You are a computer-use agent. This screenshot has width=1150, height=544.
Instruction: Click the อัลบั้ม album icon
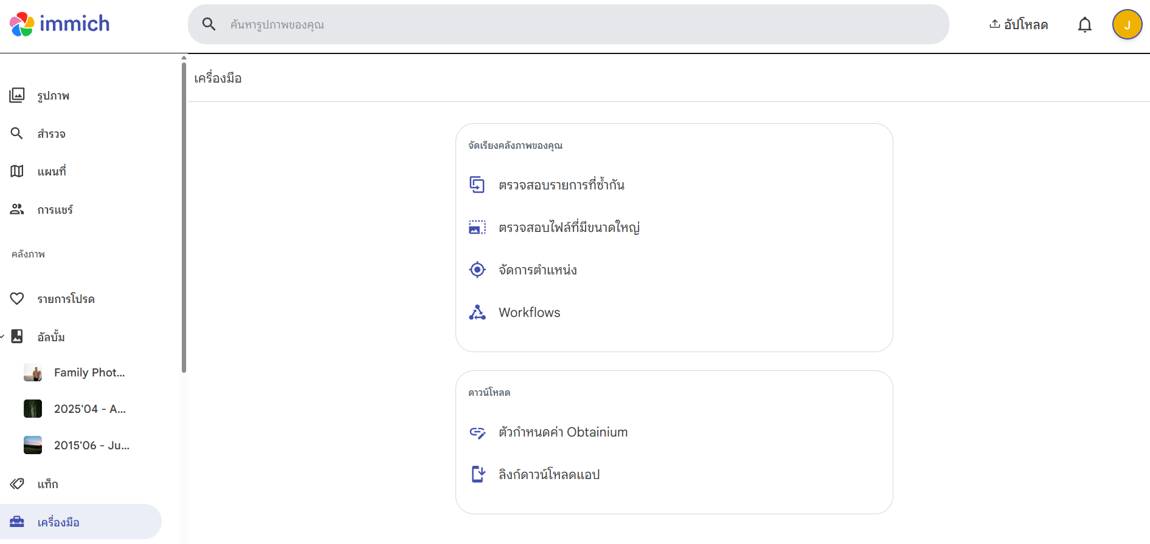17,336
